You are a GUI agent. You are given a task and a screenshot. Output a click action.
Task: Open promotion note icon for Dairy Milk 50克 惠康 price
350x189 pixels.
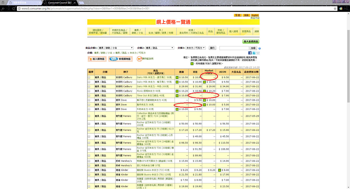(177, 77)
